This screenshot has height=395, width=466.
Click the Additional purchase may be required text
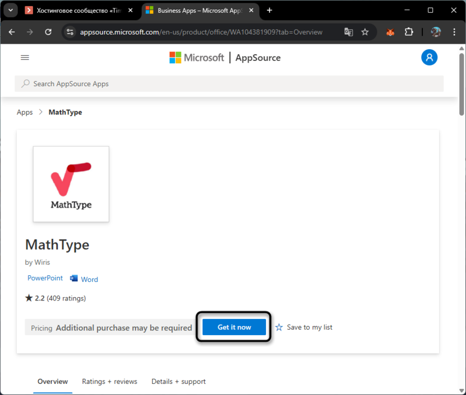pyautogui.click(x=124, y=328)
